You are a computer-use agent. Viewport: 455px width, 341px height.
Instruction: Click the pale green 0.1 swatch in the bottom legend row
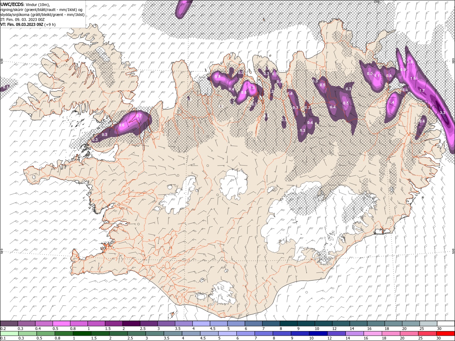tap(9, 334)
